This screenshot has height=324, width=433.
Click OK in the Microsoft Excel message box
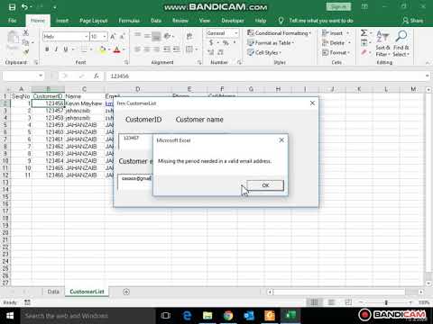point(265,185)
